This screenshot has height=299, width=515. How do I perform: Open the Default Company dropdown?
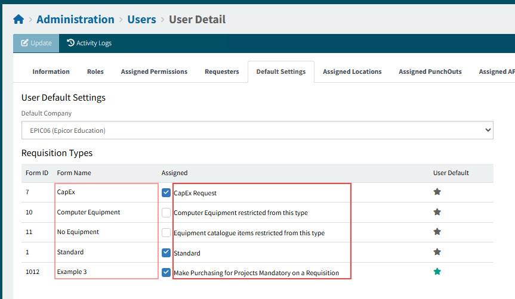point(257,130)
